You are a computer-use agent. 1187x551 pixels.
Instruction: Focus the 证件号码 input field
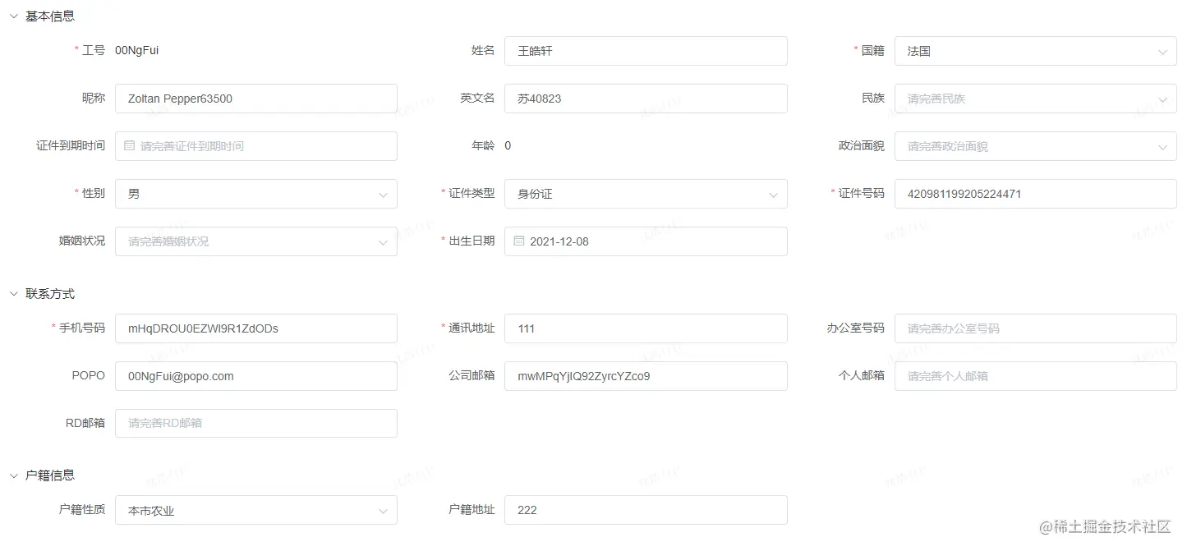pos(1035,194)
